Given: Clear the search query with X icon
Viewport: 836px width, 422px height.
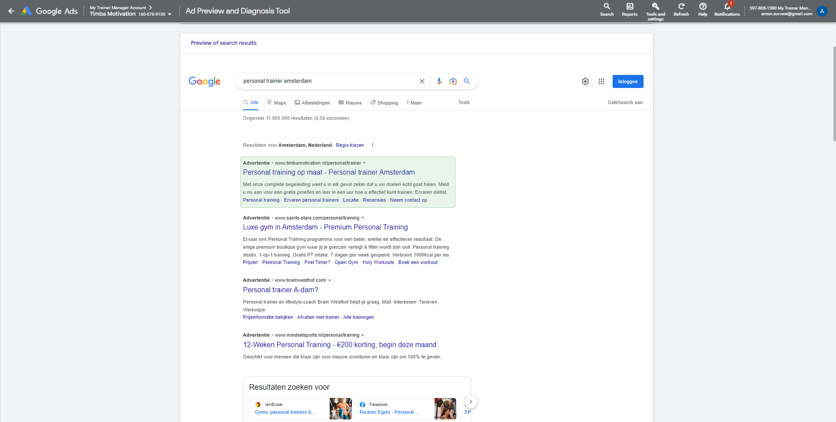Looking at the screenshot, I should [x=422, y=81].
